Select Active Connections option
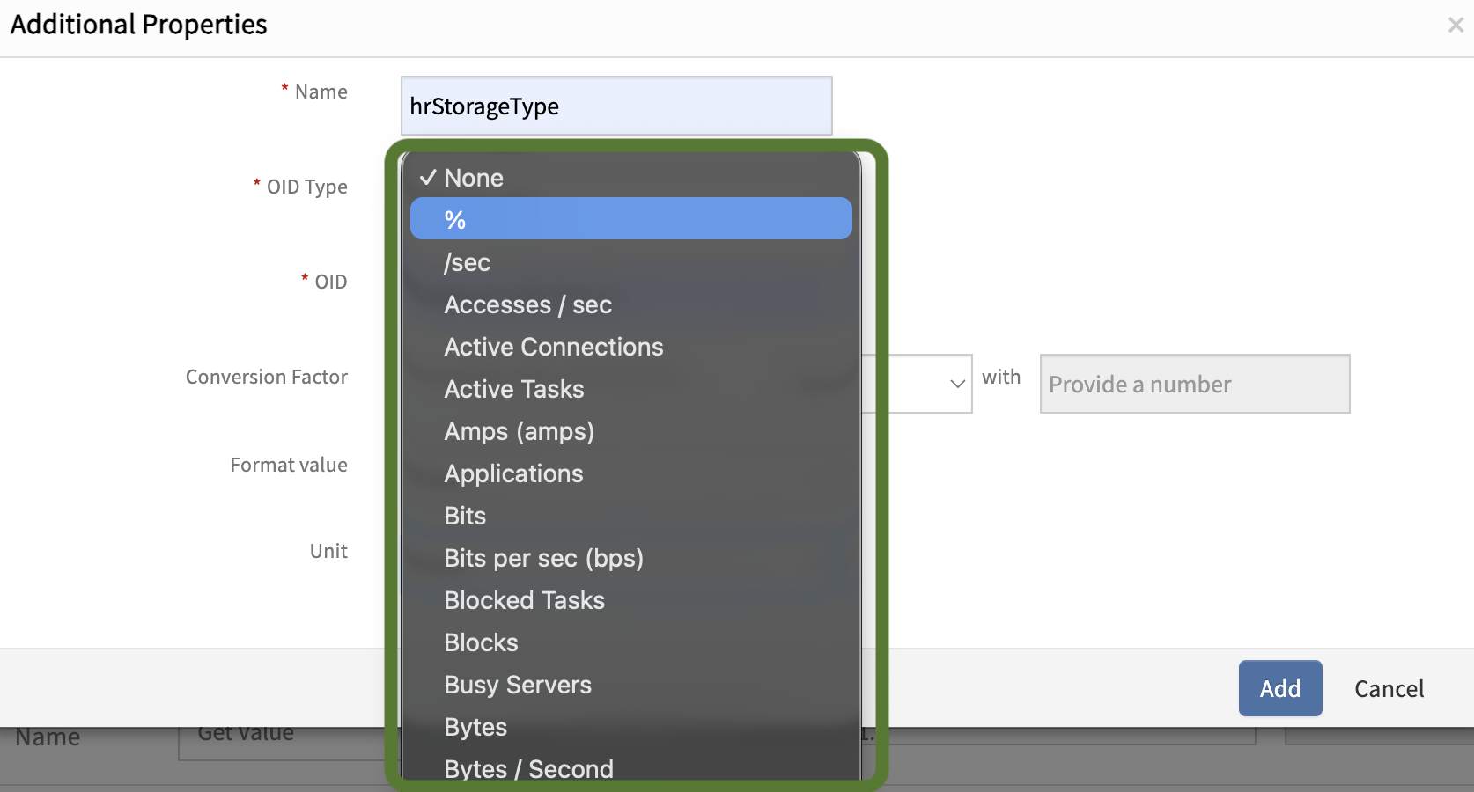The width and height of the screenshot is (1474, 792). [x=553, y=347]
